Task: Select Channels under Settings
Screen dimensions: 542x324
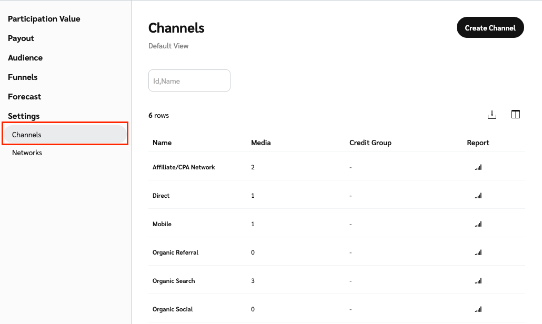Action: click(x=27, y=135)
